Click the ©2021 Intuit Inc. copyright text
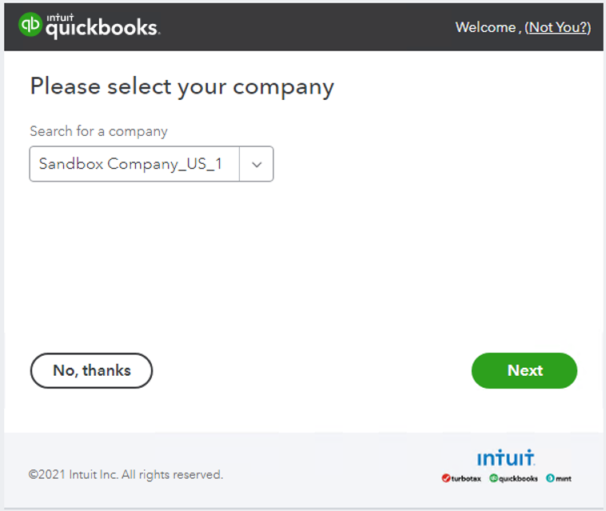The height and width of the screenshot is (511, 606). (126, 474)
